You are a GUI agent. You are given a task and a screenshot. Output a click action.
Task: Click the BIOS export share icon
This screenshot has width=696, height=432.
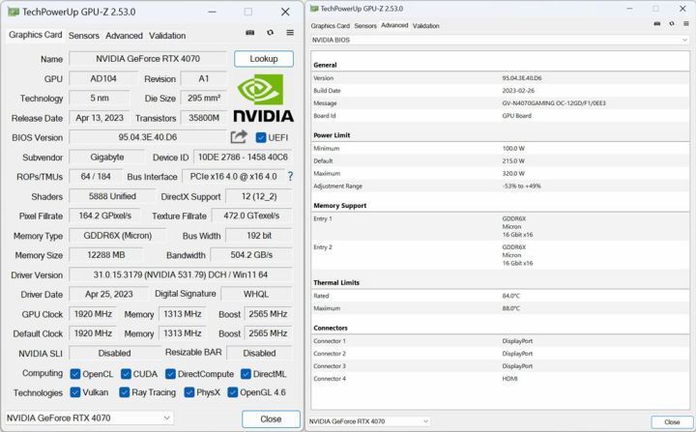coord(239,136)
